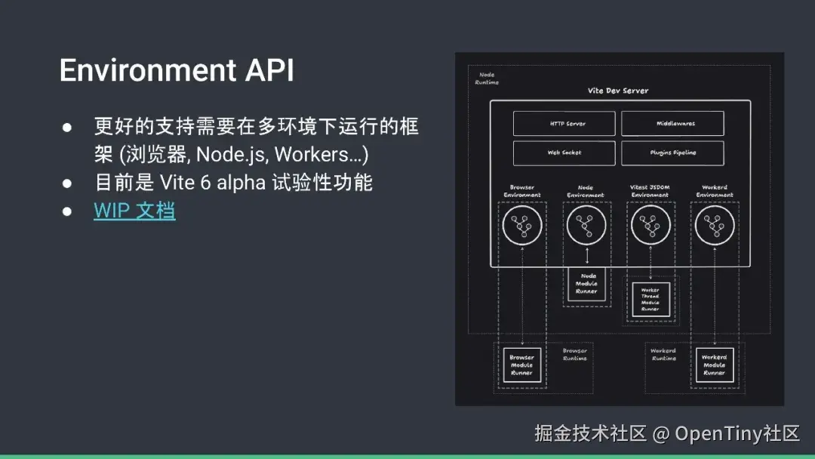Screen dimensions: 815x459
Task: Click the Worker Thread Module Runner box
Action: [x=650, y=300]
